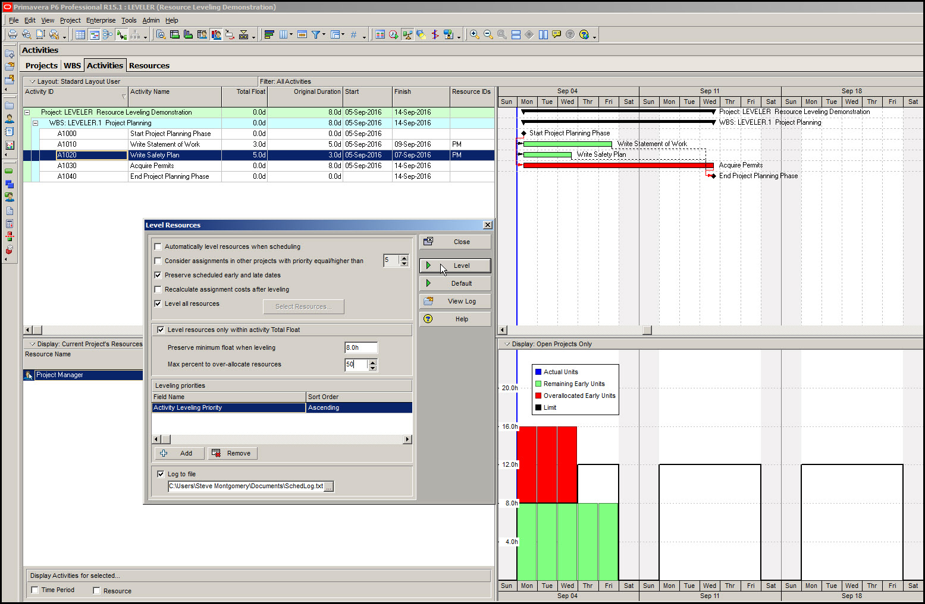This screenshot has width=925, height=604.
Task: Open the Print Preview icon
Action: pos(26,34)
